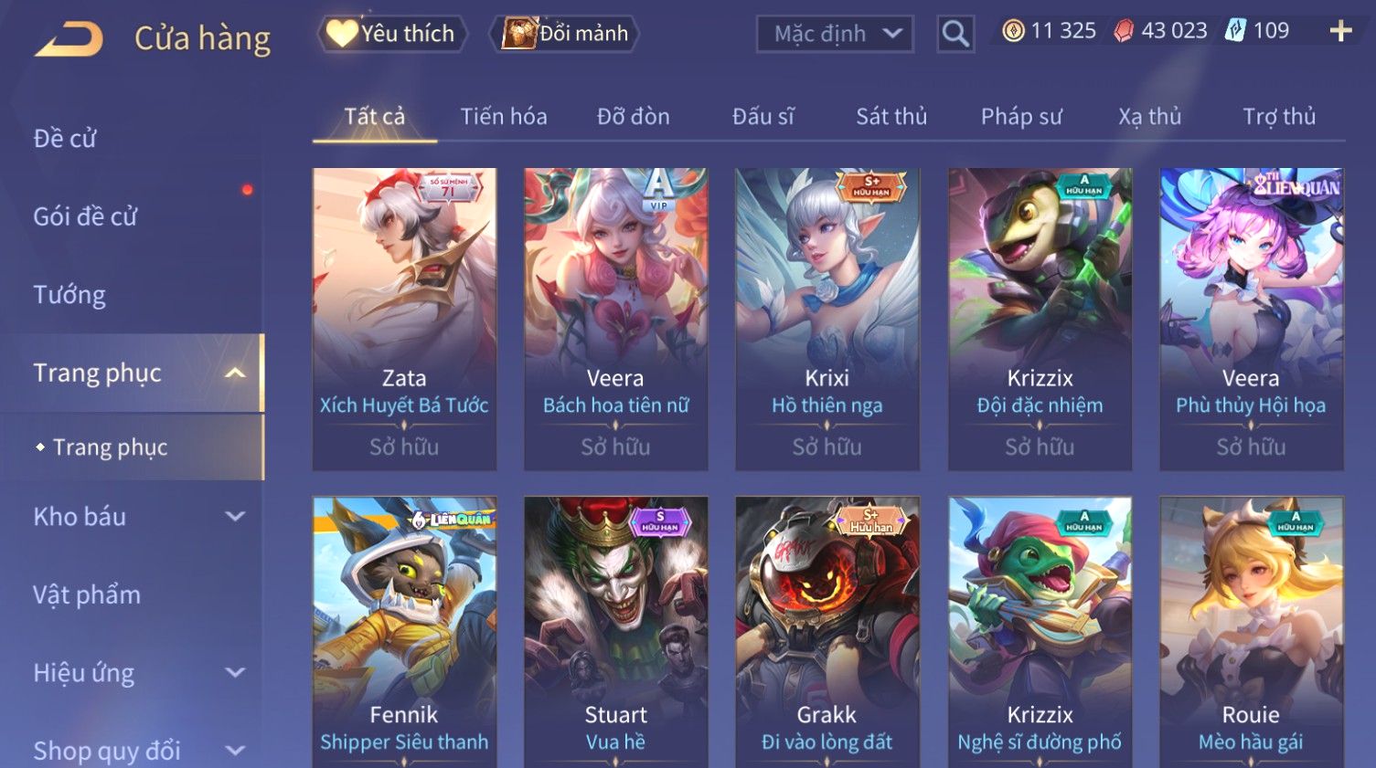The height and width of the screenshot is (768, 1376).
Task: Click the golden back arrow icon
Action: [69, 40]
